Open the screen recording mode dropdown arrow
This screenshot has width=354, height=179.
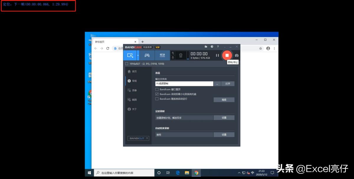[x=138, y=55]
